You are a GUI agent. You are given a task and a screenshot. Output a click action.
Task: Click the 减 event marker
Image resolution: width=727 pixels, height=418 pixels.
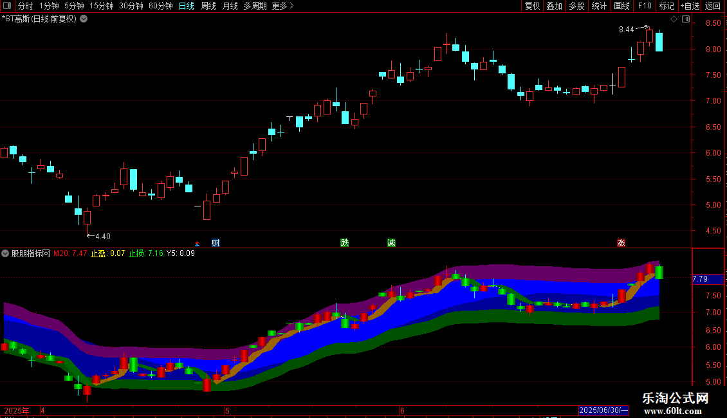tap(391, 243)
